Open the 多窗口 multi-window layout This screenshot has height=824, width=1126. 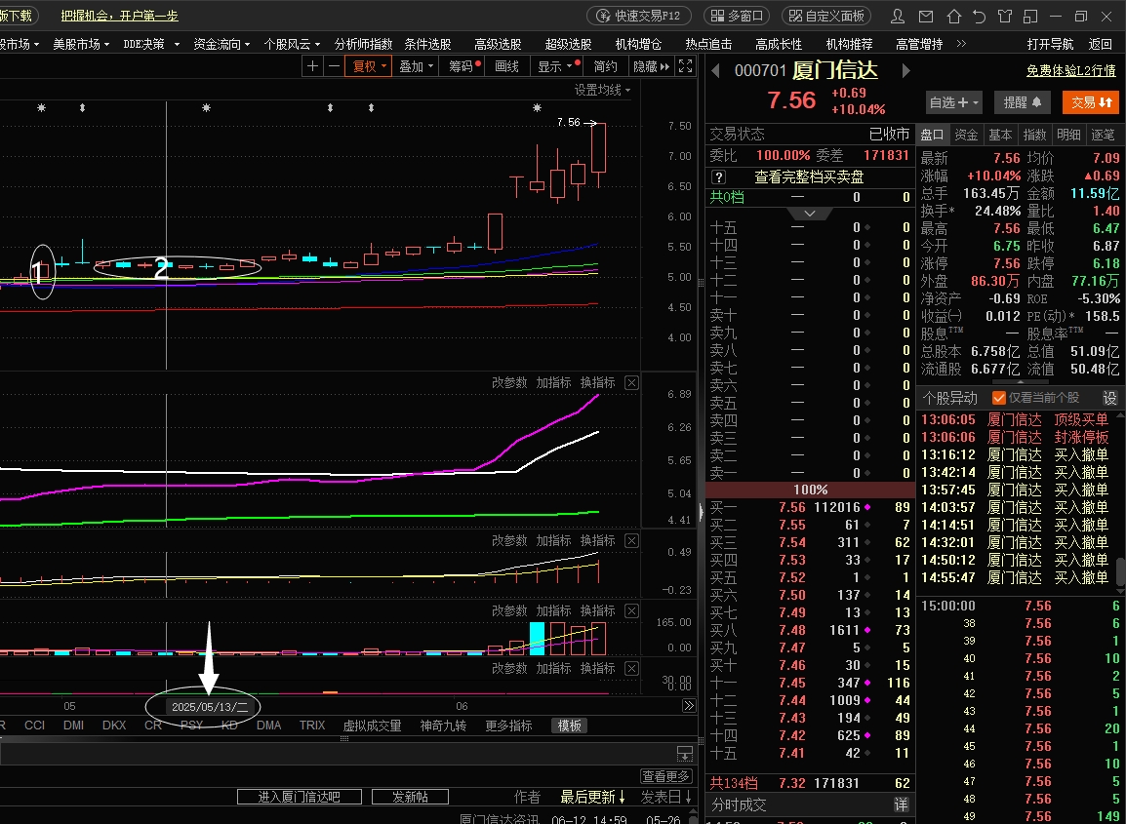736,16
